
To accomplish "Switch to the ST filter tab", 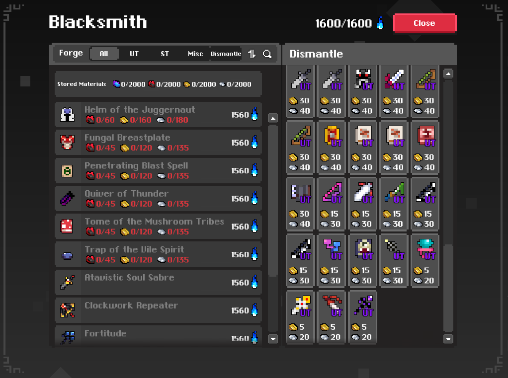I will pyautogui.click(x=165, y=54).
